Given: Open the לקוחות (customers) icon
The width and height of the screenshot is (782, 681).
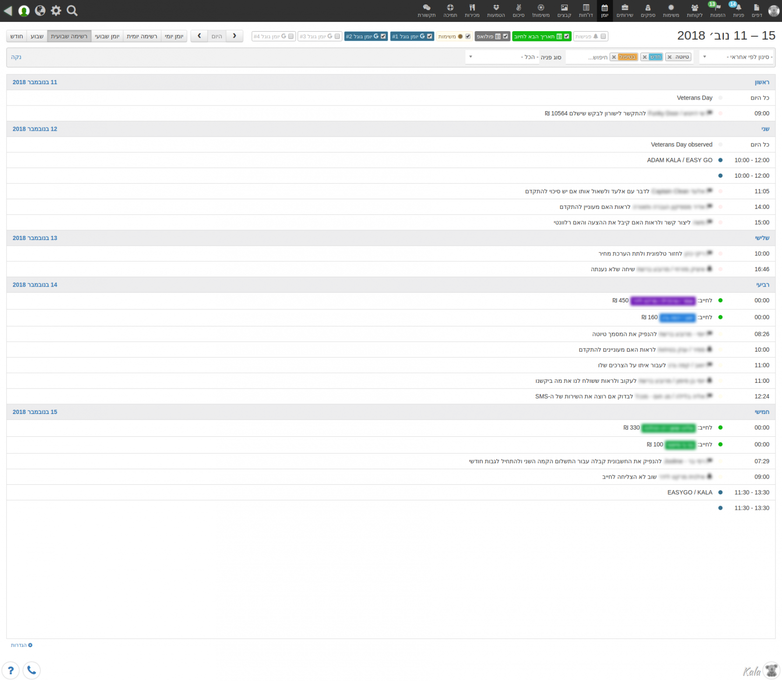Looking at the screenshot, I should point(694,11).
